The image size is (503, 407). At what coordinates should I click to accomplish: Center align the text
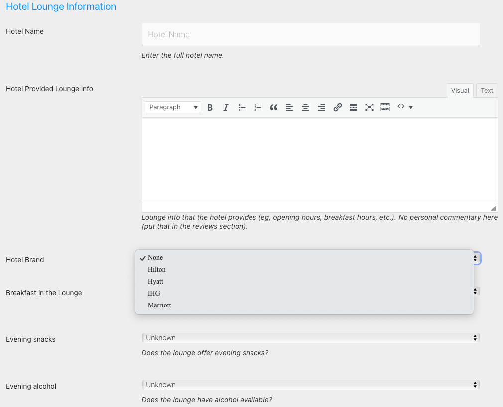click(x=305, y=107)
